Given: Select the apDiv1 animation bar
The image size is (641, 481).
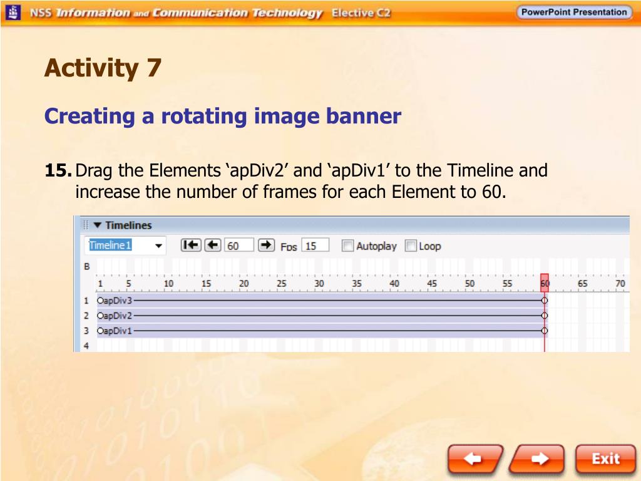Looking at the screenshot, I should pos(321,331).
